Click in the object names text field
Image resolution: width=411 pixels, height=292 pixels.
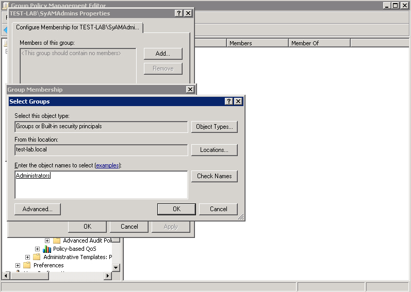click(101, 184)
